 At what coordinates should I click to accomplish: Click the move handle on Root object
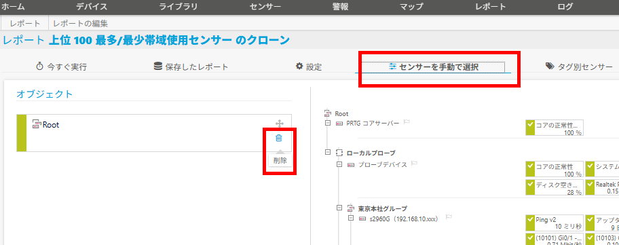coord(280,124)
